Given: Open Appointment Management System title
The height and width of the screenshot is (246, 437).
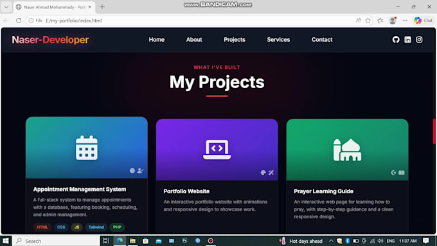Looking at the screenshot, I should [x=80, y=189].
